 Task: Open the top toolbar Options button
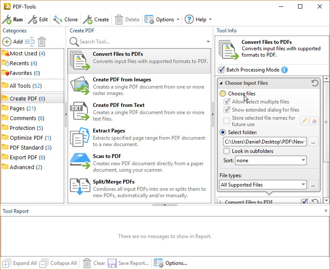click(x=159, y=20)
